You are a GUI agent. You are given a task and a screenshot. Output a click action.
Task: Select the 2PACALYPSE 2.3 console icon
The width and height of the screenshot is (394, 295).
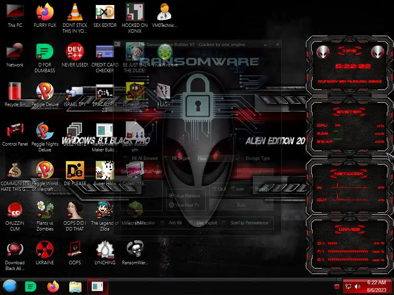[105, 98]
